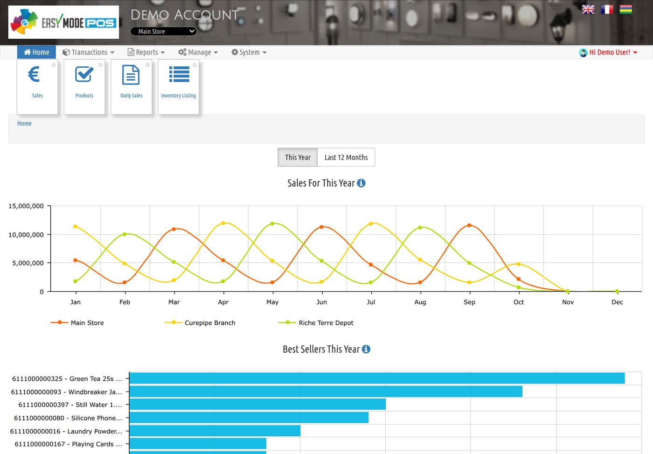Toggle Main Store series in chart legend

pos(77,323)
